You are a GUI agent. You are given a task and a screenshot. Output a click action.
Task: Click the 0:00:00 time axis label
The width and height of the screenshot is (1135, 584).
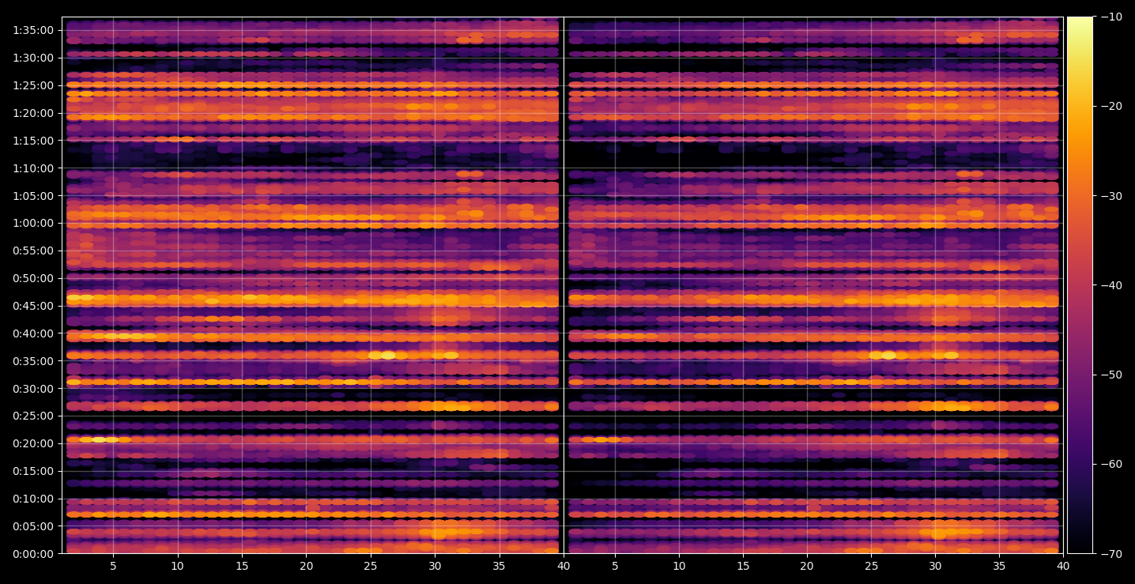click(33, 554)
